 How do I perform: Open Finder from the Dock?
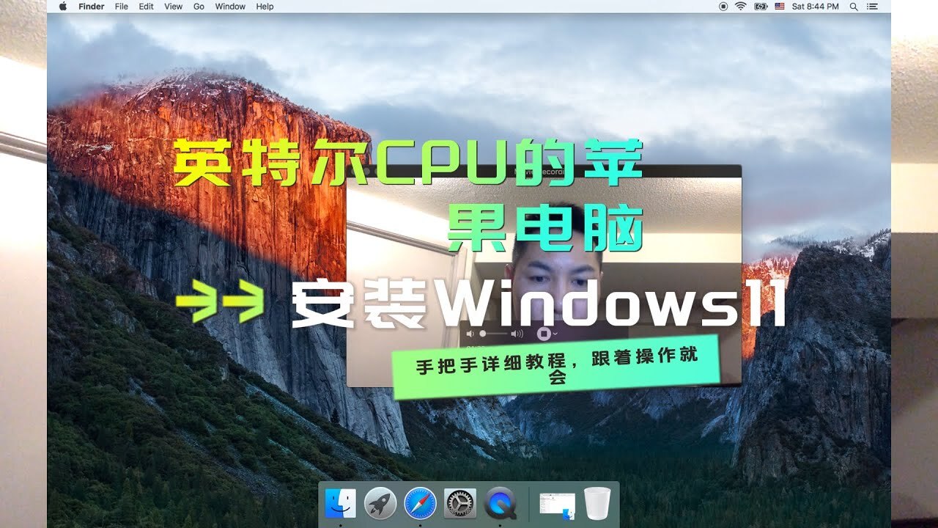(x=340, y=503)
